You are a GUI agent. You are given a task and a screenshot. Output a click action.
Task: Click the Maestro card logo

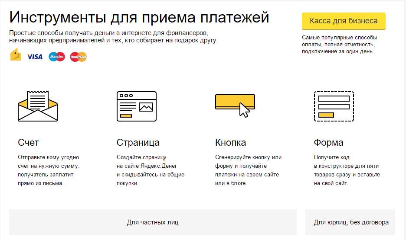tap(56, 57)
